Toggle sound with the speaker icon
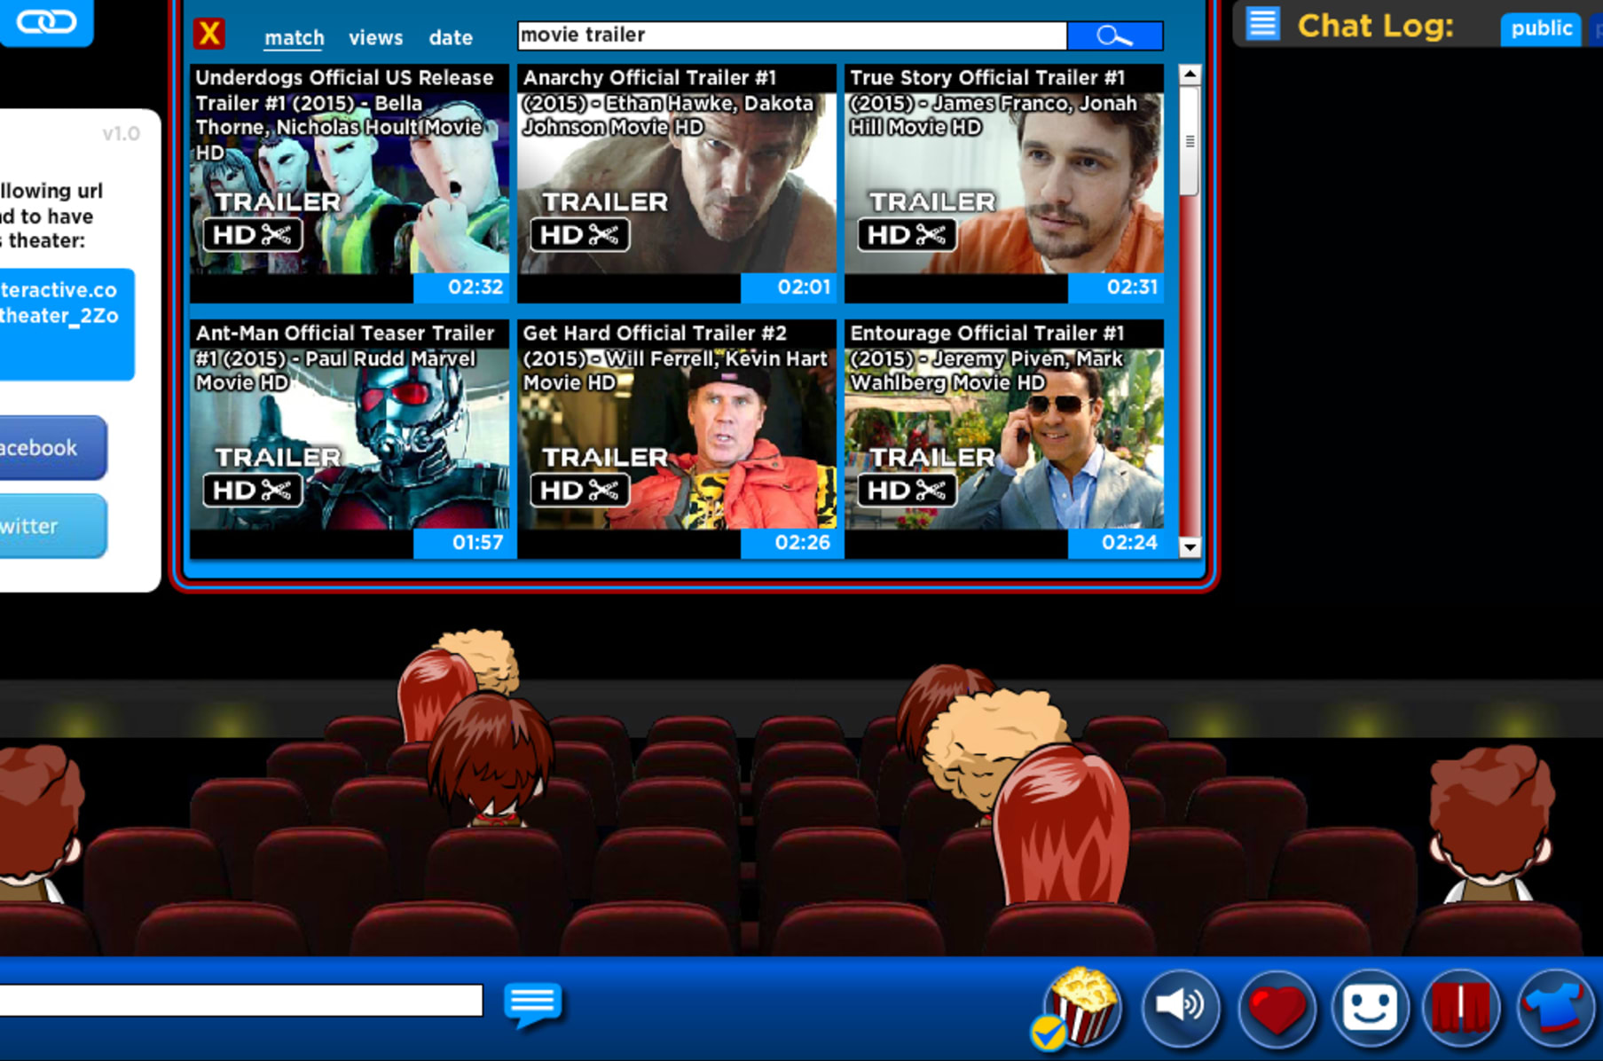 (x=1181, y=1007)
